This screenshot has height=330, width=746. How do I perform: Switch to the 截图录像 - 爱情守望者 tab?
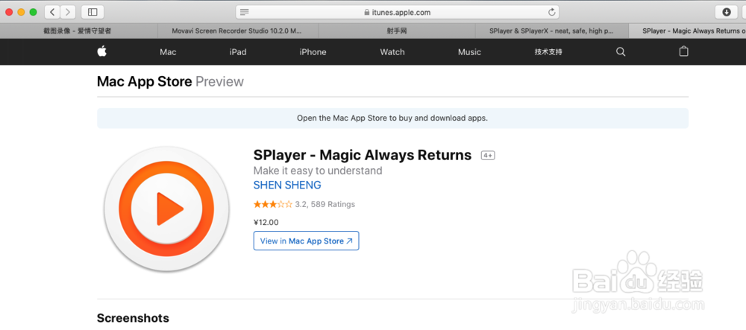pos(78,31)
